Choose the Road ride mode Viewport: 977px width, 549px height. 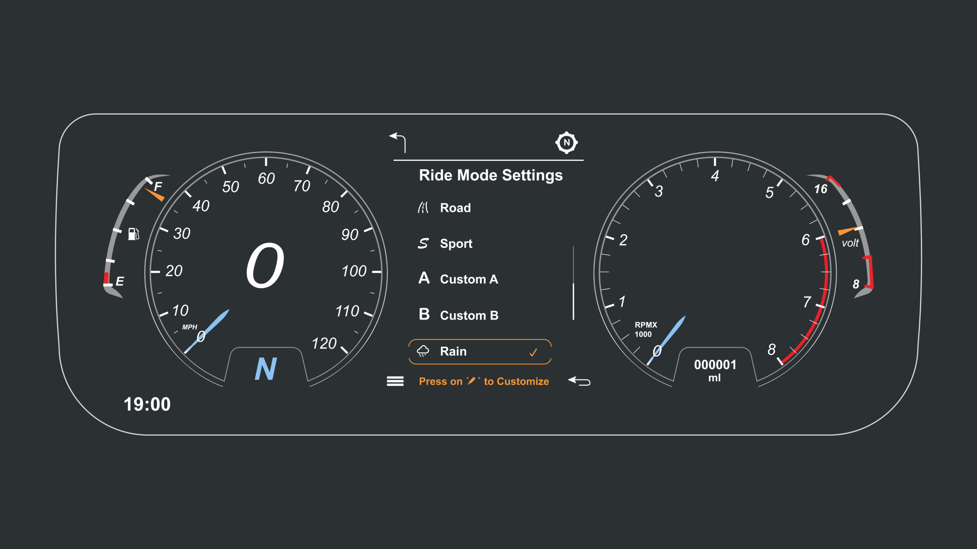[x=455, y=208]
